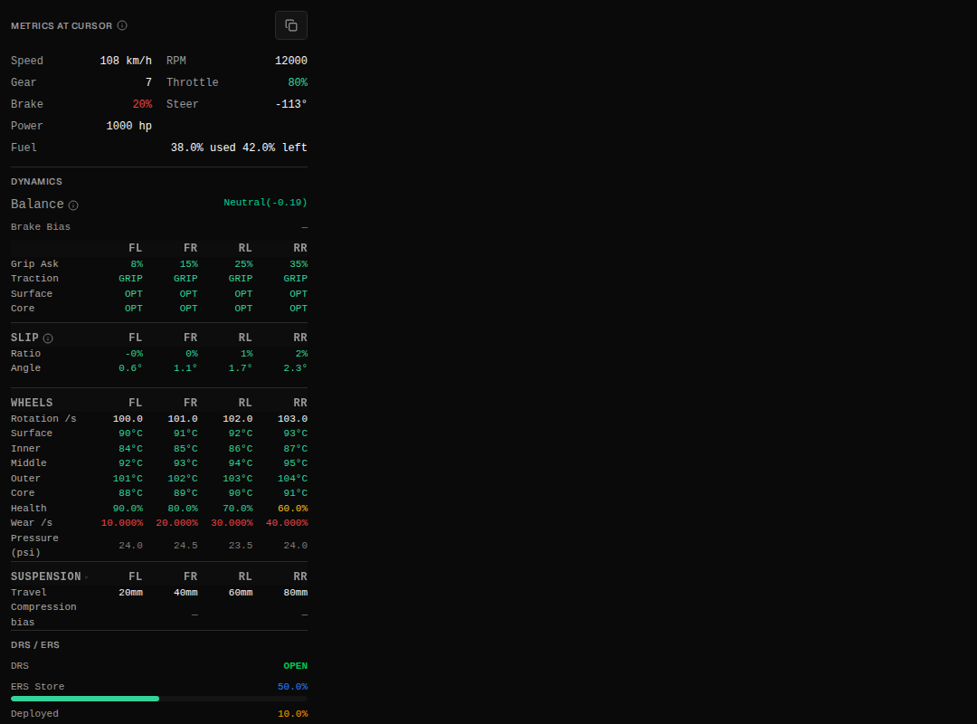Screen dimensions: 977x724
Task: Click the Traction row label
Action: (x=34, y=279)
